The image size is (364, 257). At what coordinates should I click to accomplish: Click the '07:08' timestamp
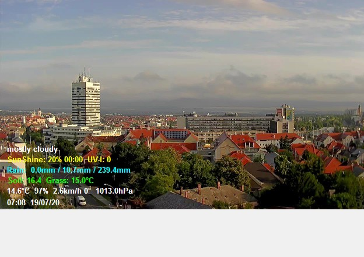pyautogui.click(x=16, y=203)
